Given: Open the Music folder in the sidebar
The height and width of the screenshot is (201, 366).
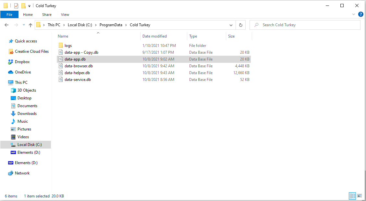Looking at the screenshot, I should point(23,121).
